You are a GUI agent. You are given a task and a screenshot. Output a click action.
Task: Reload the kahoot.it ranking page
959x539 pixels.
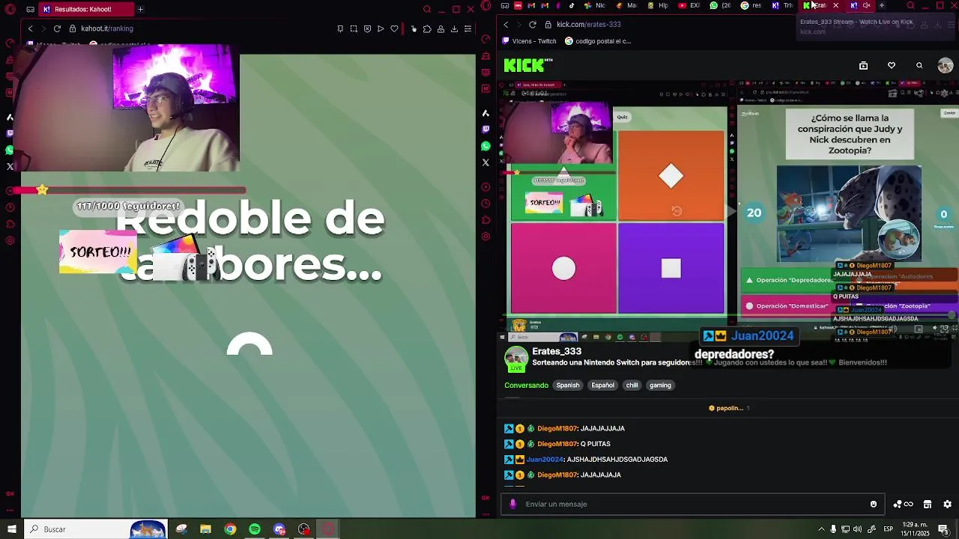click(57, 28)
